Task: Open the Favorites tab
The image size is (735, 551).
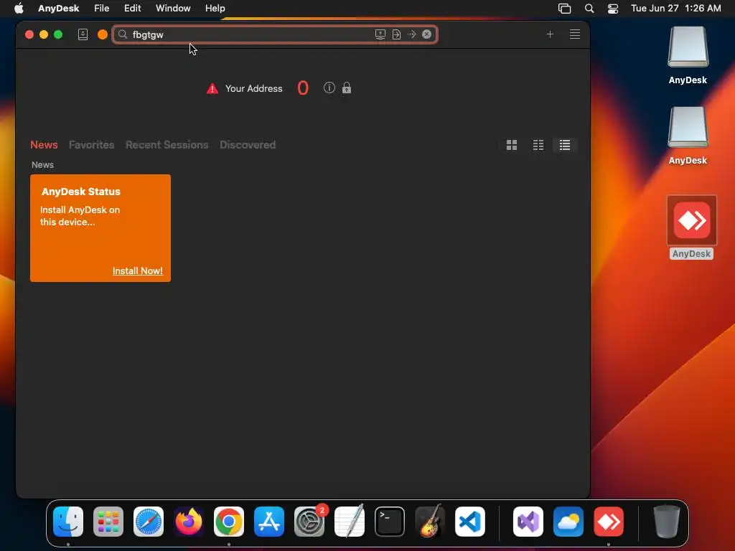Action: [x=91, y=145]
